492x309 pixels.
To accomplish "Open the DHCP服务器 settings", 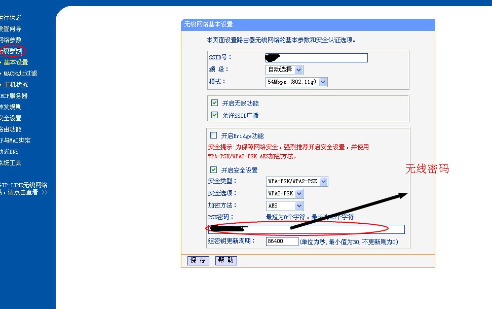I will [14, 95].
